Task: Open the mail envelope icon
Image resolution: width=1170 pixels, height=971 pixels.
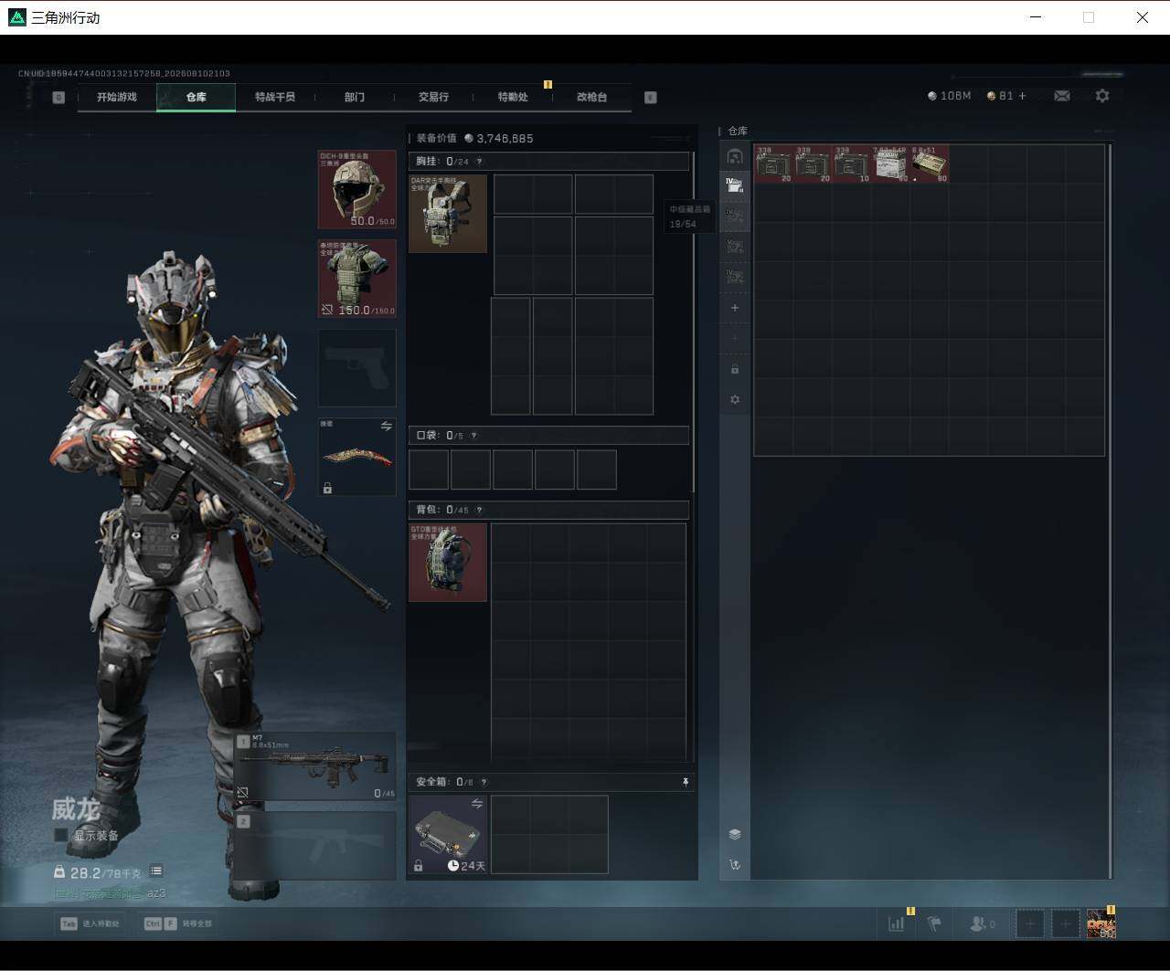Action: tap(1062, 96)
